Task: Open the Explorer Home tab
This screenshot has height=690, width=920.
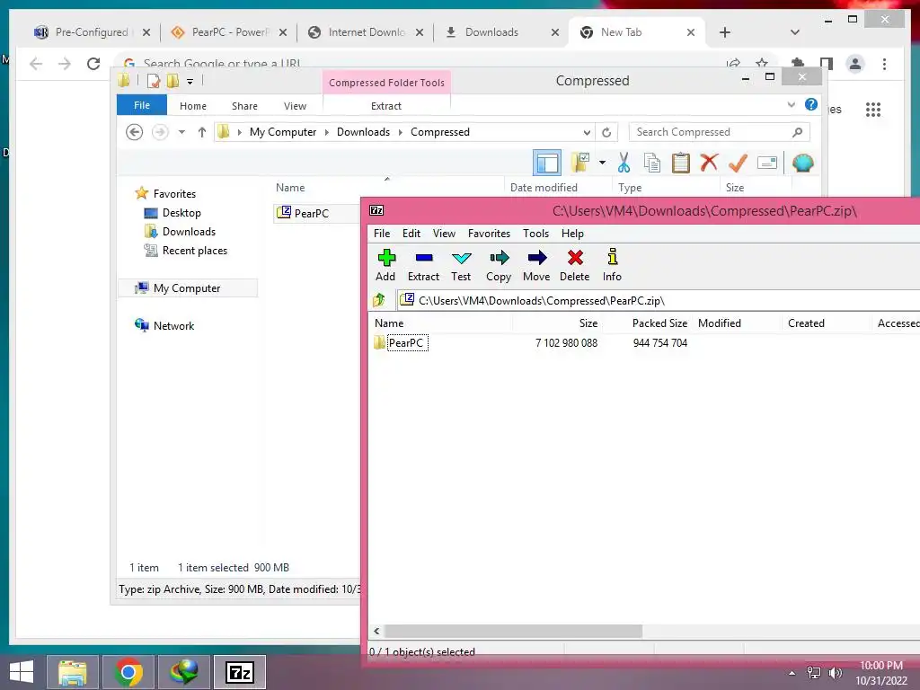Action: (x=193, y=106)
